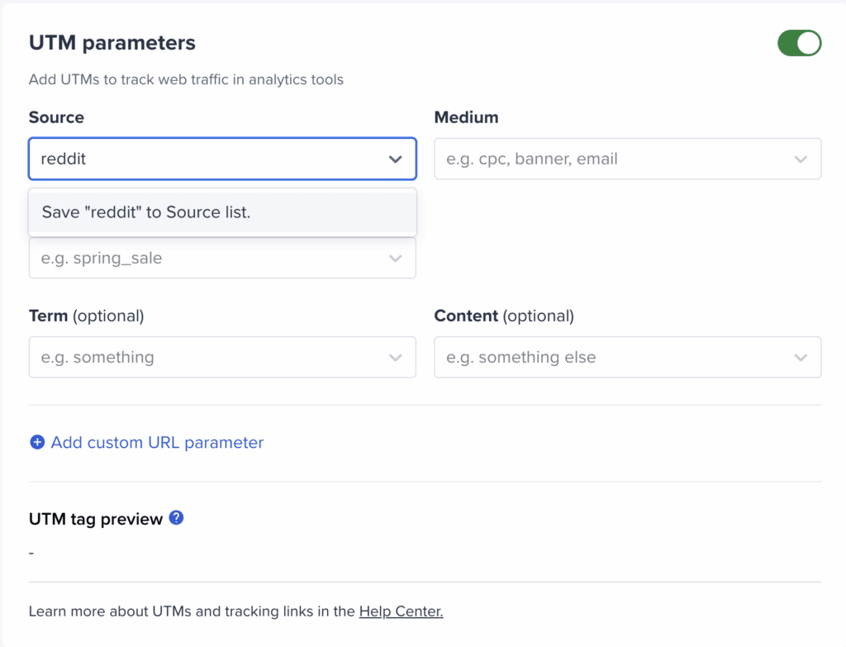Open the Help Center link
Screen dimensions: 846x647
401,611
